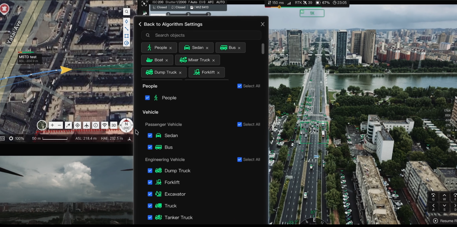Screen dimensions: 457x227
Task: Remove the Boat tag from selection
Action: point(167,60)
